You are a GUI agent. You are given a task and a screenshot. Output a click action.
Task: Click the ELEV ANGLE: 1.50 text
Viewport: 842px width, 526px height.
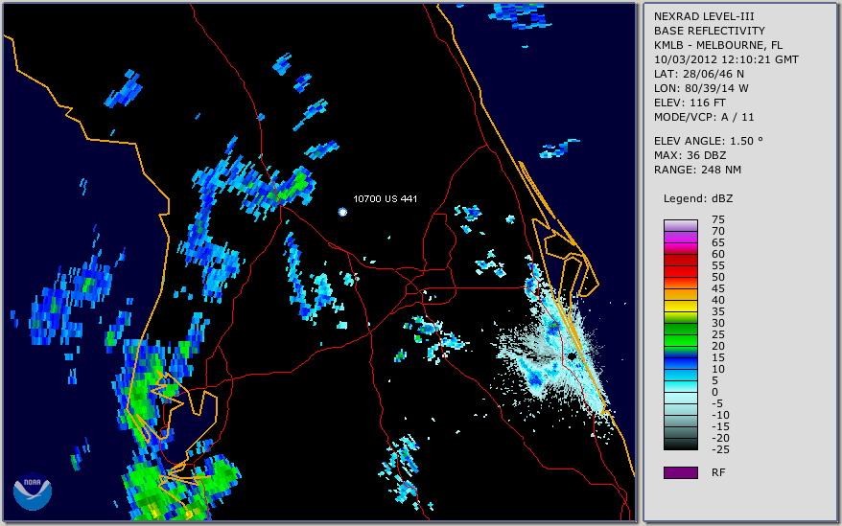coord(709,141)
